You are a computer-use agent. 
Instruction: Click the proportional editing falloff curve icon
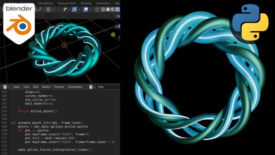coord(54,10)
